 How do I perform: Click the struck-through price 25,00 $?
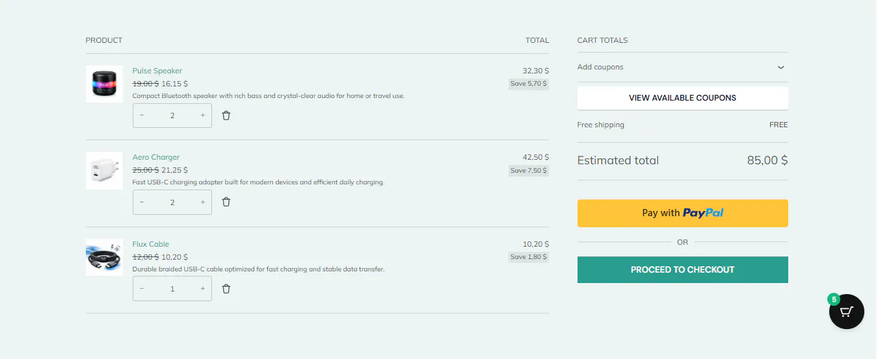146,170
